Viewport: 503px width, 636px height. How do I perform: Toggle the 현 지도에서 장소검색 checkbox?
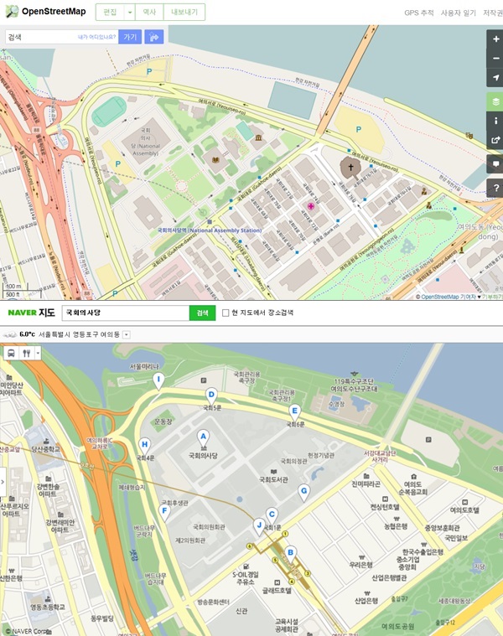[x=226, y=313]
